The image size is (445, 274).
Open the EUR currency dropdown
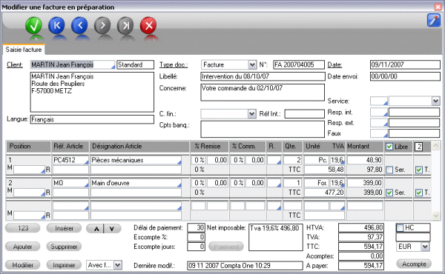coord(425,247)
